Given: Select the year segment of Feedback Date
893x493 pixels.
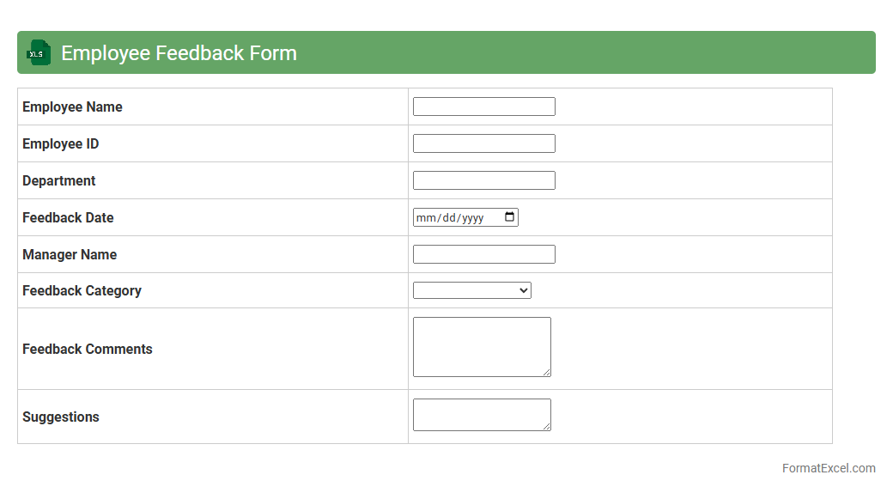Looking at the screenshot, I should coord(472,218).
